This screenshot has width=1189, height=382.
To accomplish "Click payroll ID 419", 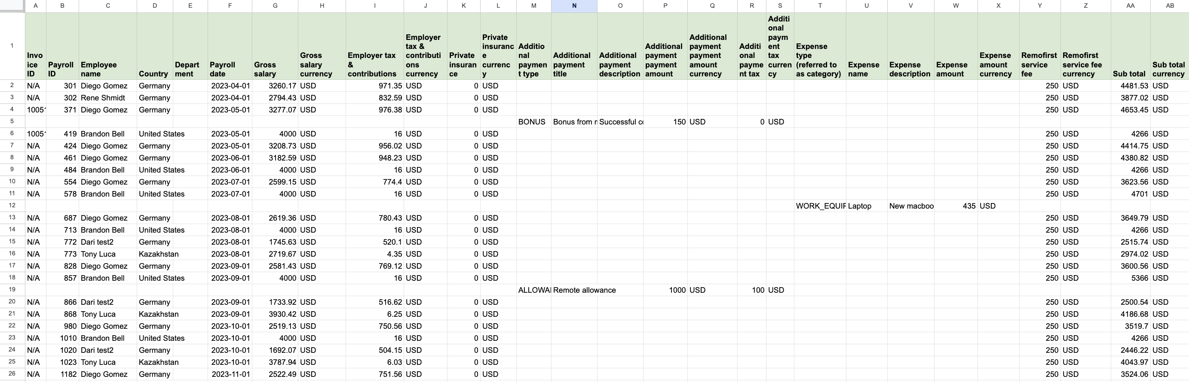I will (x=62, y=133).
